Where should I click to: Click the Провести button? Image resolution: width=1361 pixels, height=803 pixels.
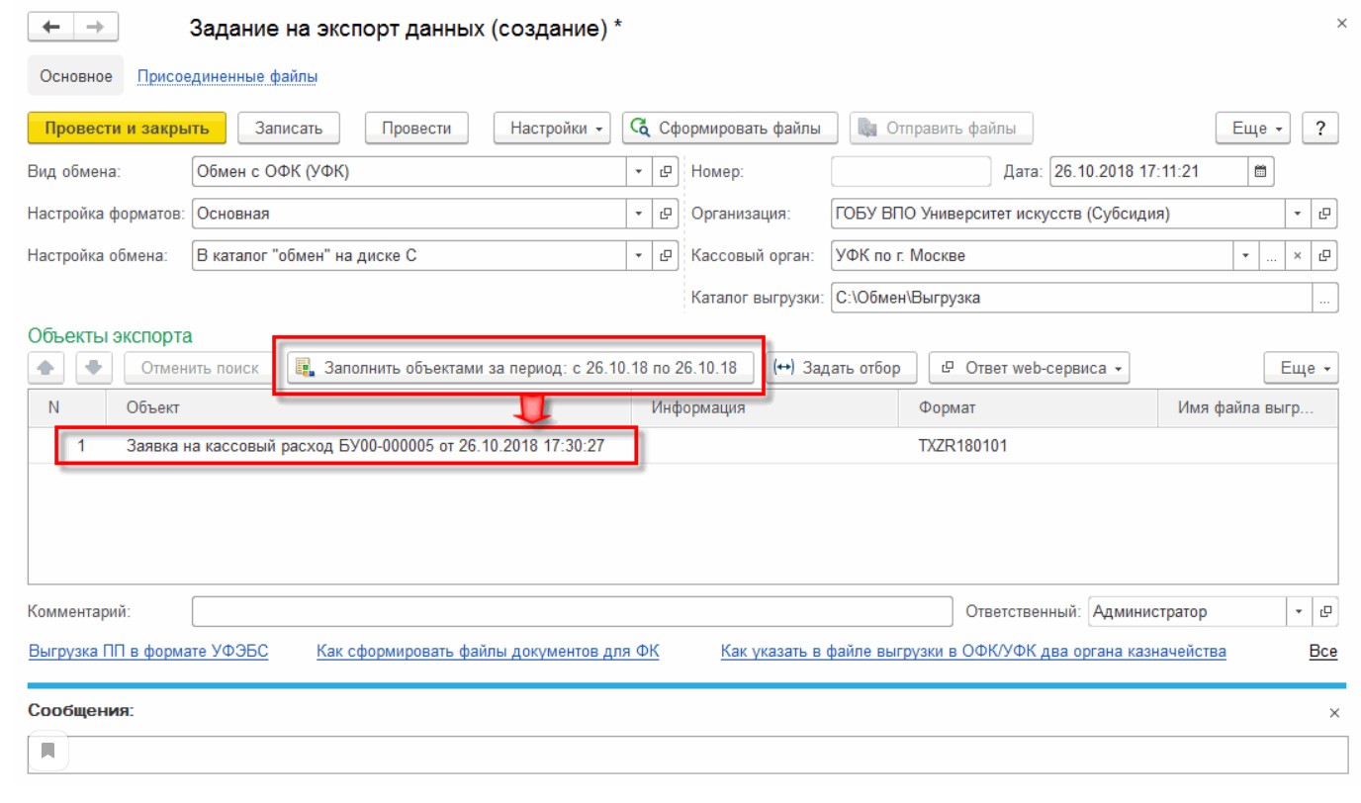[x=416, y=129]
